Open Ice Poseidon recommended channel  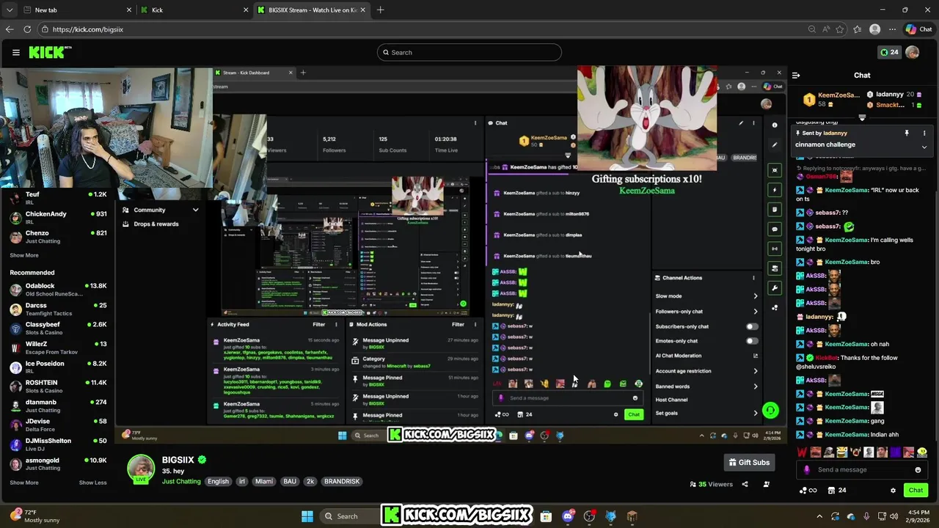pyautogui.click(x=58, y=367)
